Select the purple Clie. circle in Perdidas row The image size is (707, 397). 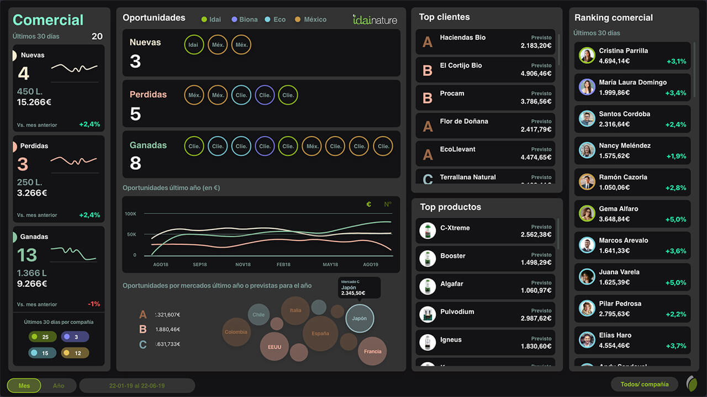pyautogui.click(x=265, y=95)
